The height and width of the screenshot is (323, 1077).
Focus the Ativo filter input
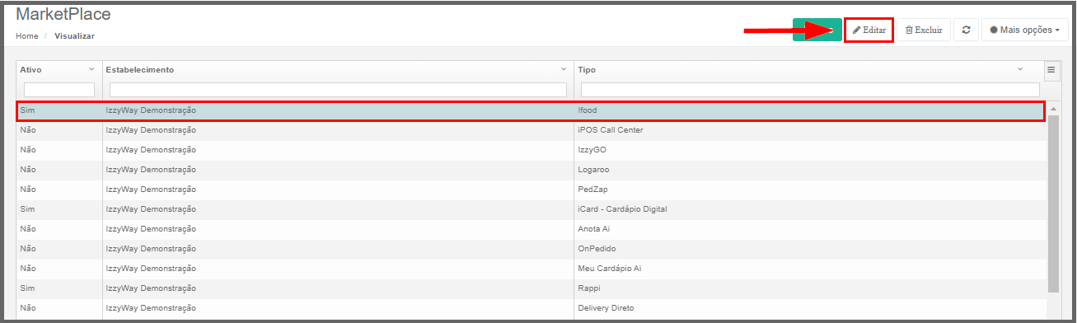[x=59, y=89]
